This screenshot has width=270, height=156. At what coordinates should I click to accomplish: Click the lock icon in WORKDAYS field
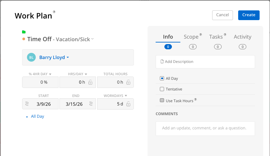tap(128, 104)
